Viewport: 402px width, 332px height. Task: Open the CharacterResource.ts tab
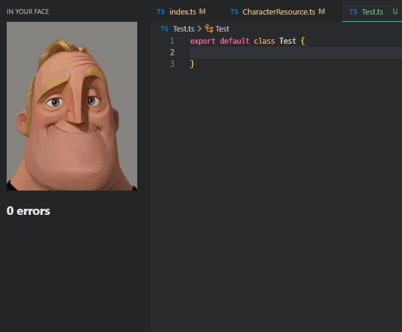click(x=279, y=12)
